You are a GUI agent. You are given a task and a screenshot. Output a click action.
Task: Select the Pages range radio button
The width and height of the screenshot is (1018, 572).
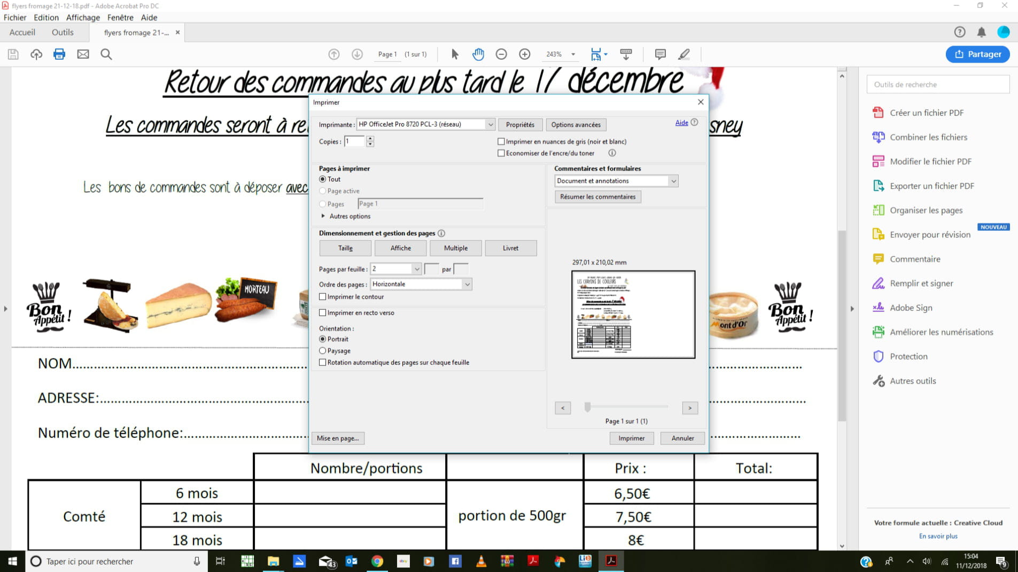(323, 204)
